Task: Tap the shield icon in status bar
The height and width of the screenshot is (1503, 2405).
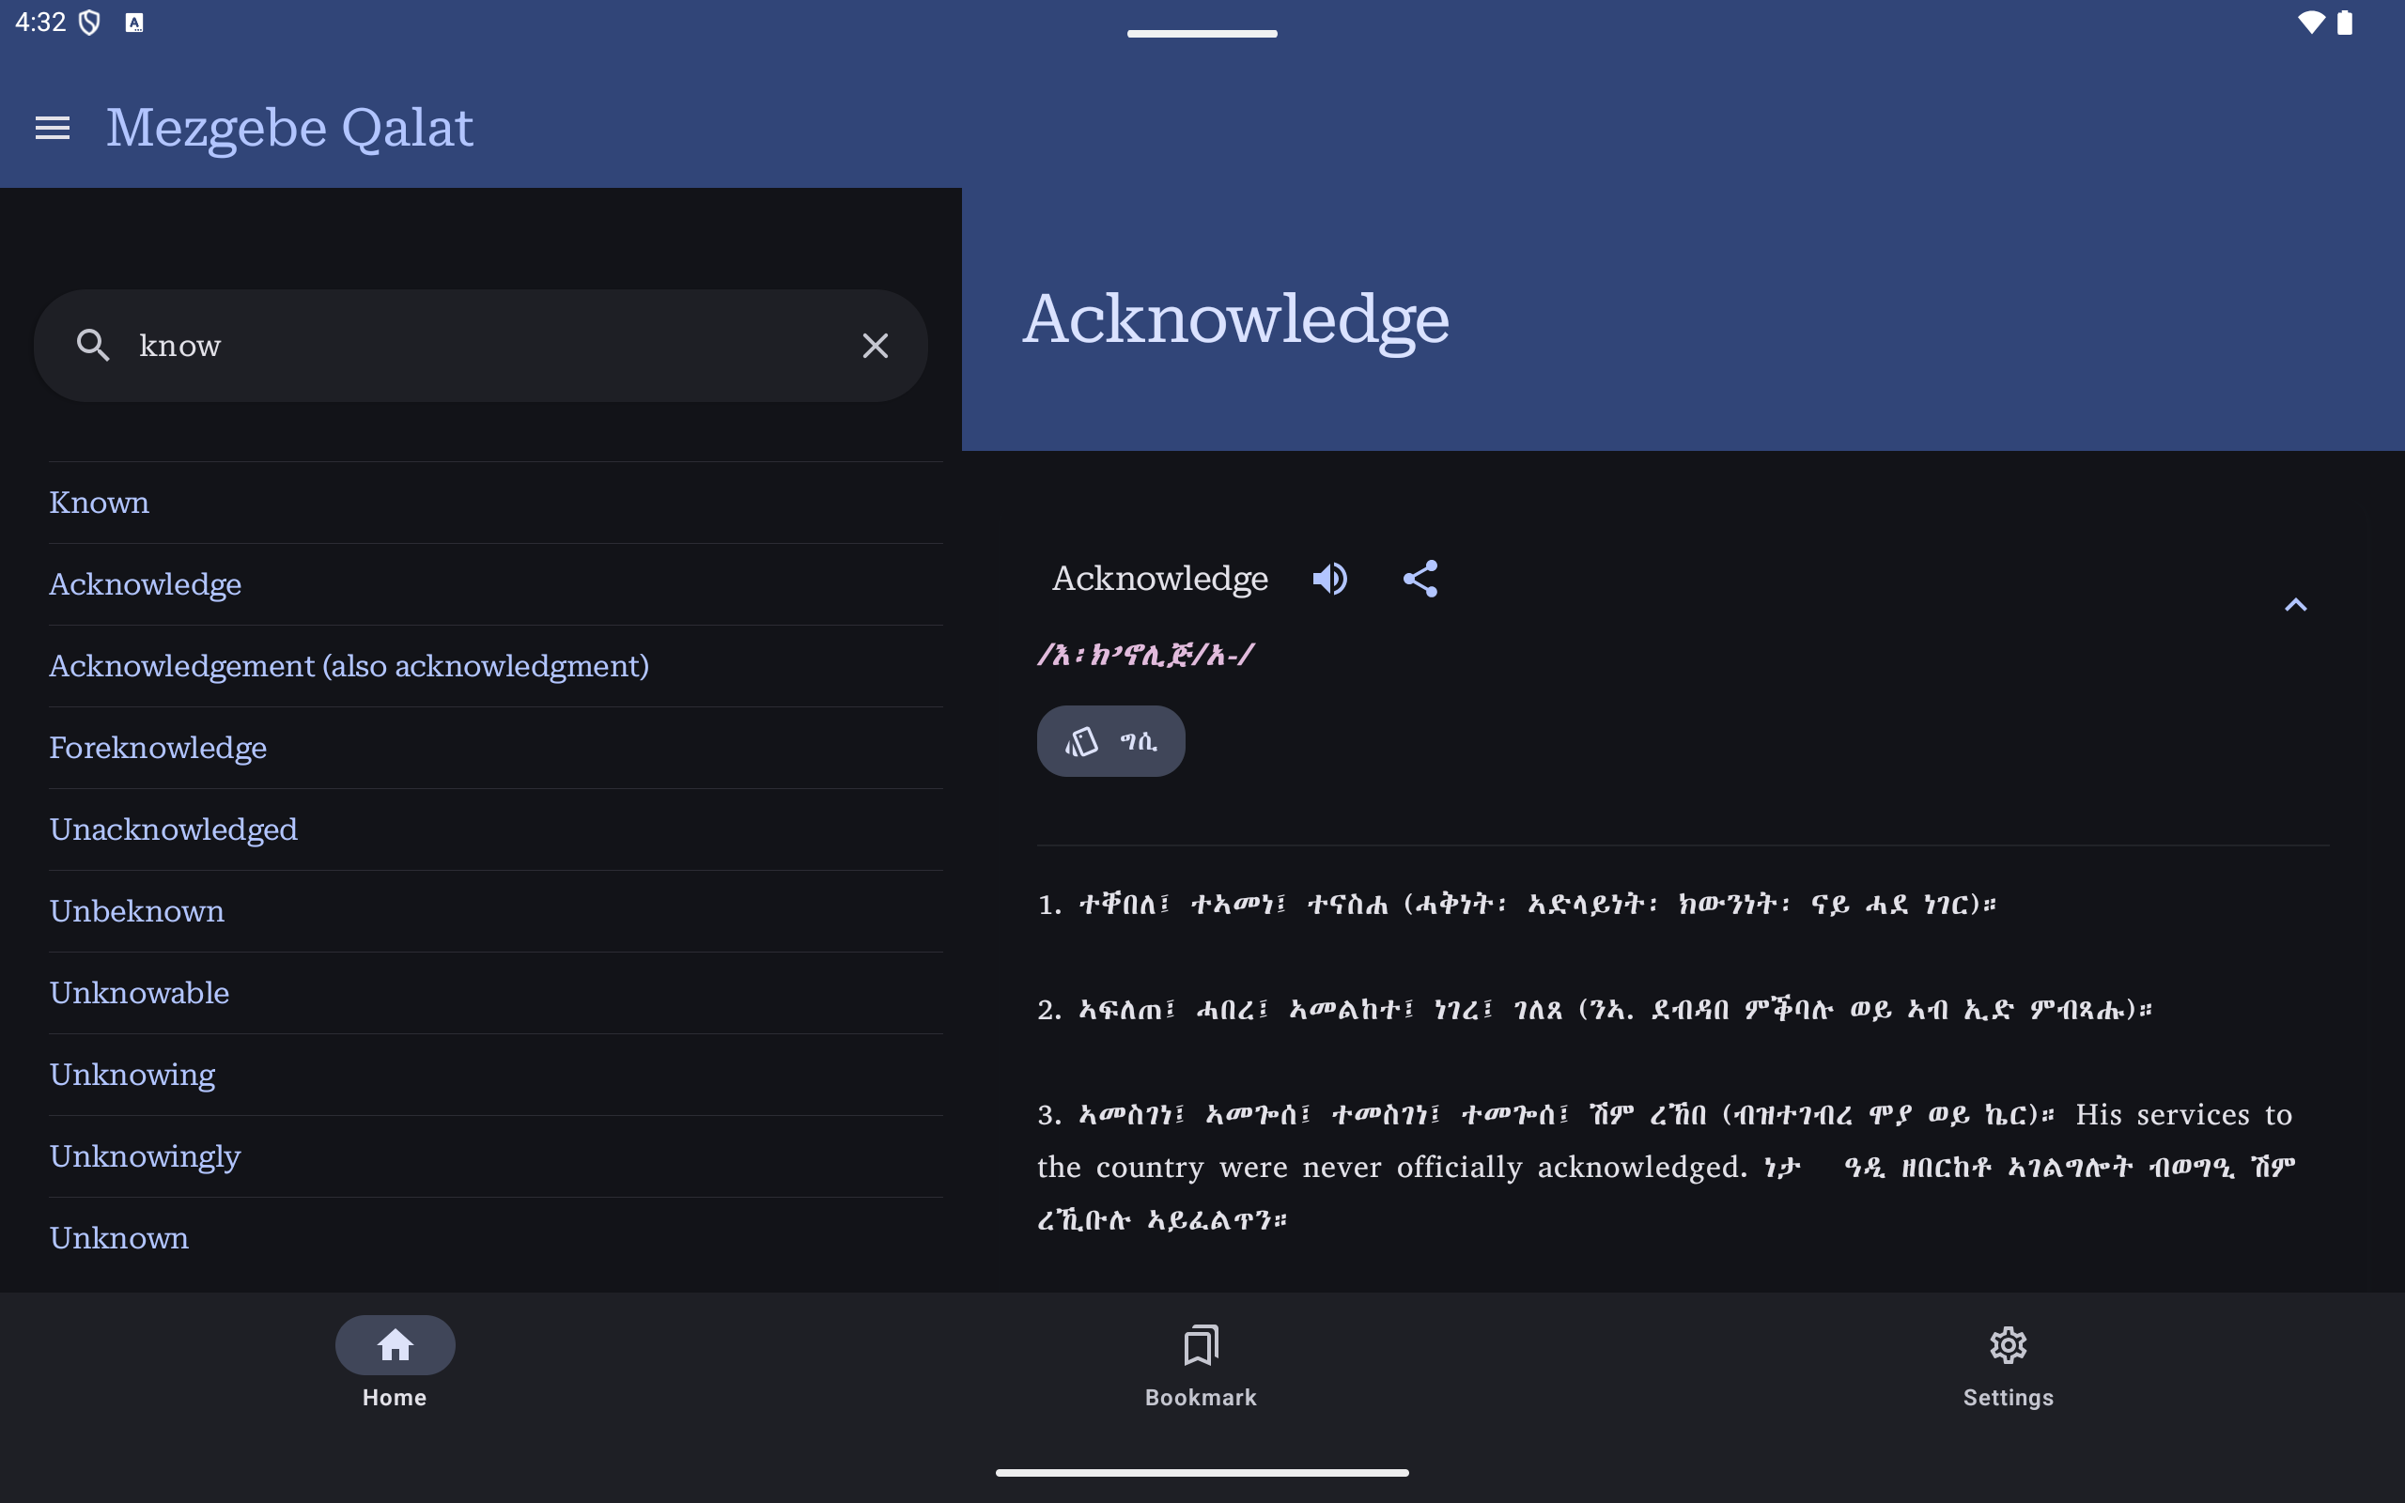Action: pos(89,22)
